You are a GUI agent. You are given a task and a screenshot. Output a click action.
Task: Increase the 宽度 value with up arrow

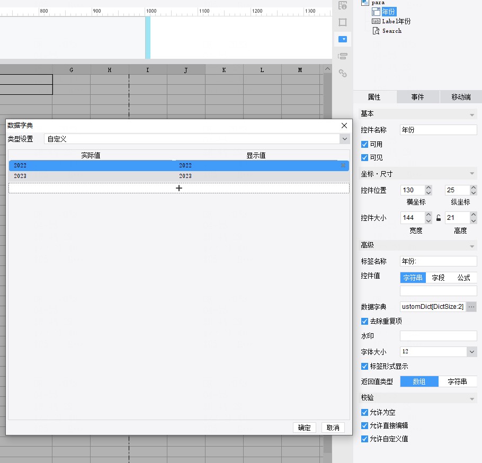pos(429,215)
